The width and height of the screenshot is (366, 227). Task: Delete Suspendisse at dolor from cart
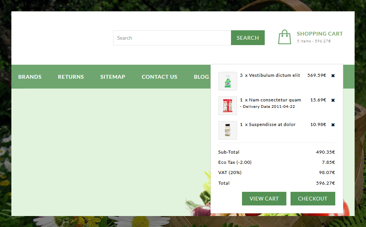[333, 125]
